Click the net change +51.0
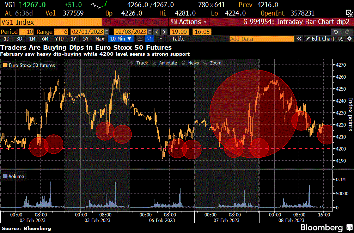The height and width of the screenshot is (233, 354). [73, 5]
